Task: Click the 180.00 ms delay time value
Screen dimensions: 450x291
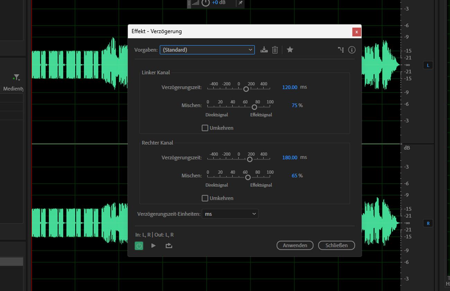Action: coord(290,157)
